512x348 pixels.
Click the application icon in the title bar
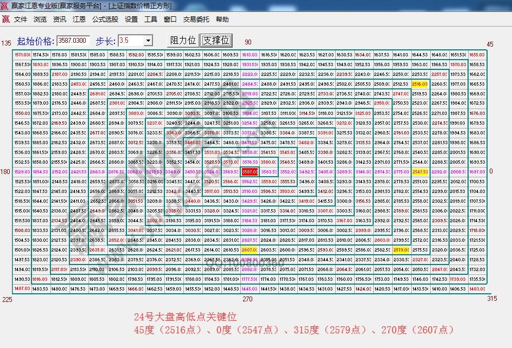4,5
